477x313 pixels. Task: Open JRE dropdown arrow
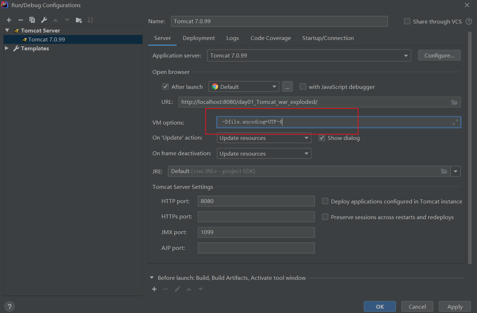click(456, 171)
